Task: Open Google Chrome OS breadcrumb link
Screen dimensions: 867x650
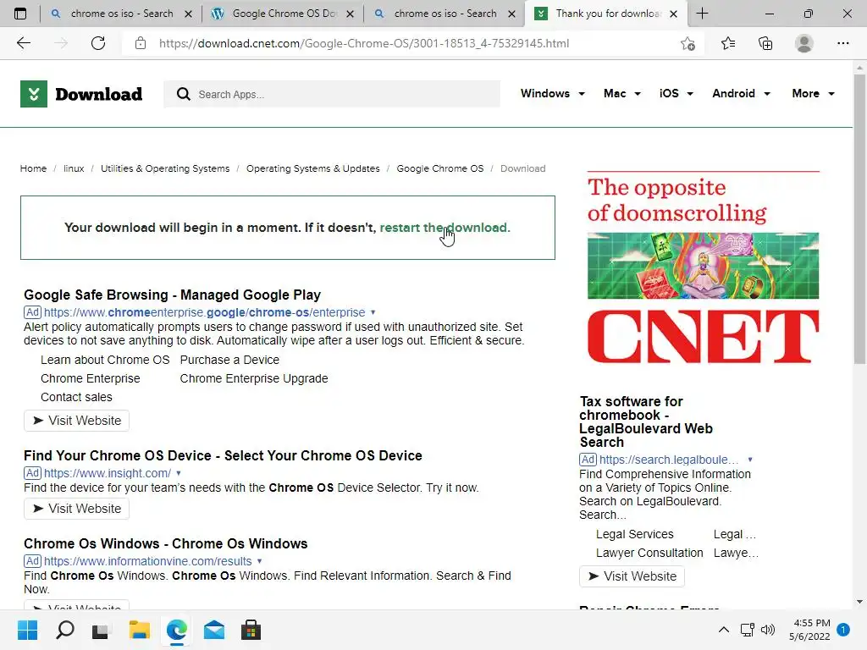Action: click(x=440, y=168)
